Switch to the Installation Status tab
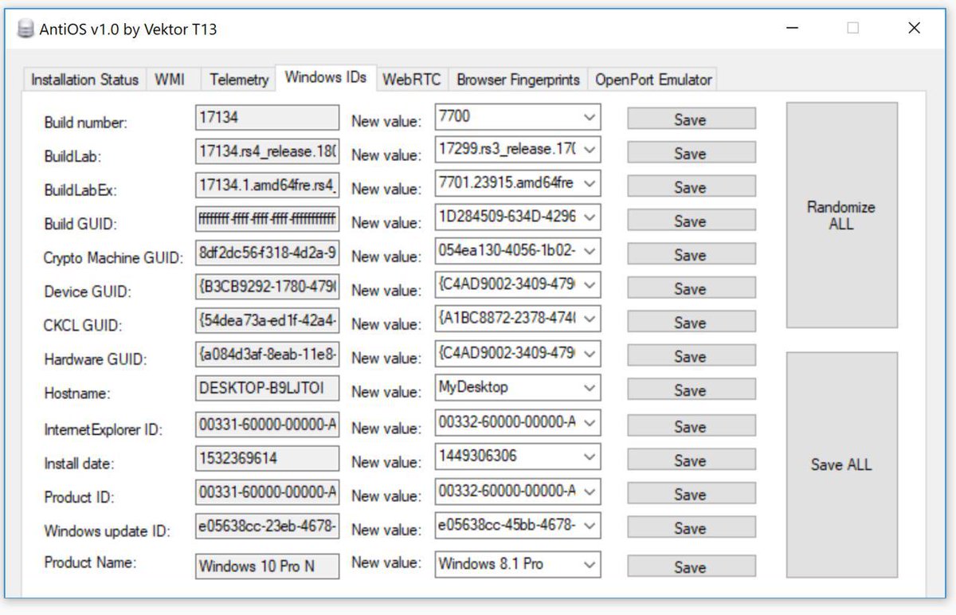Screen dimensions: 956x615 tap(84, 80)
